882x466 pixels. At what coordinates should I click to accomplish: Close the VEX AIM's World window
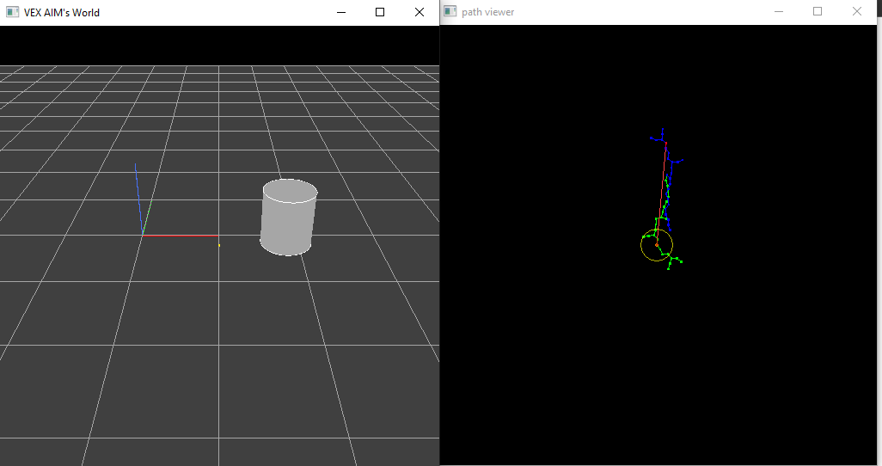click(x=420, y=12)
